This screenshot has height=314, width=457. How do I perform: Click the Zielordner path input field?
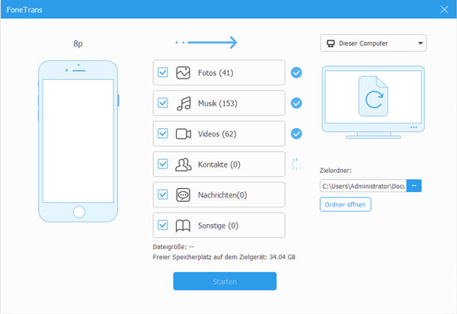363,185
